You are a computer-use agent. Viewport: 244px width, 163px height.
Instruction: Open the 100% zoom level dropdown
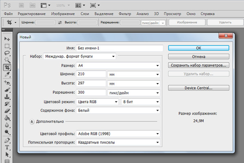tap(63, 5)
